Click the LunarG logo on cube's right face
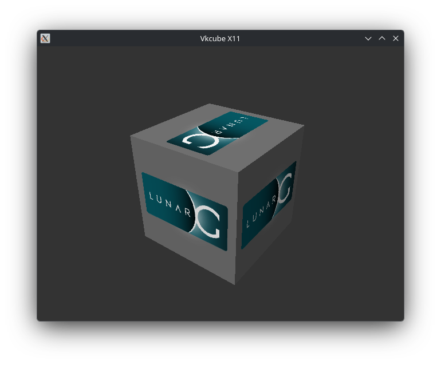Viewport: 441px width, 365px height. (269, 205)
